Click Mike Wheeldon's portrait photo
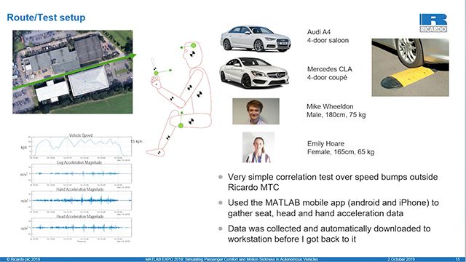Image resolution: width=466 pixels, height=262 pixels. point(256,111)
